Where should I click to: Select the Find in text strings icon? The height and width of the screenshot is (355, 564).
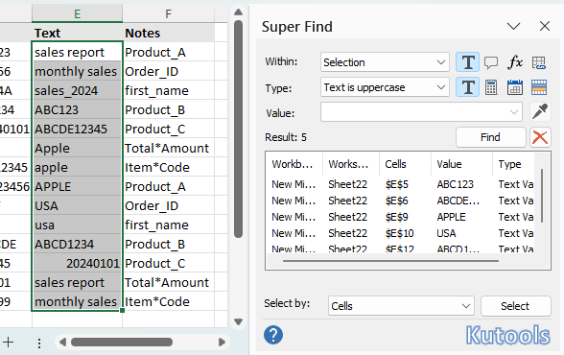pos(467,61)
